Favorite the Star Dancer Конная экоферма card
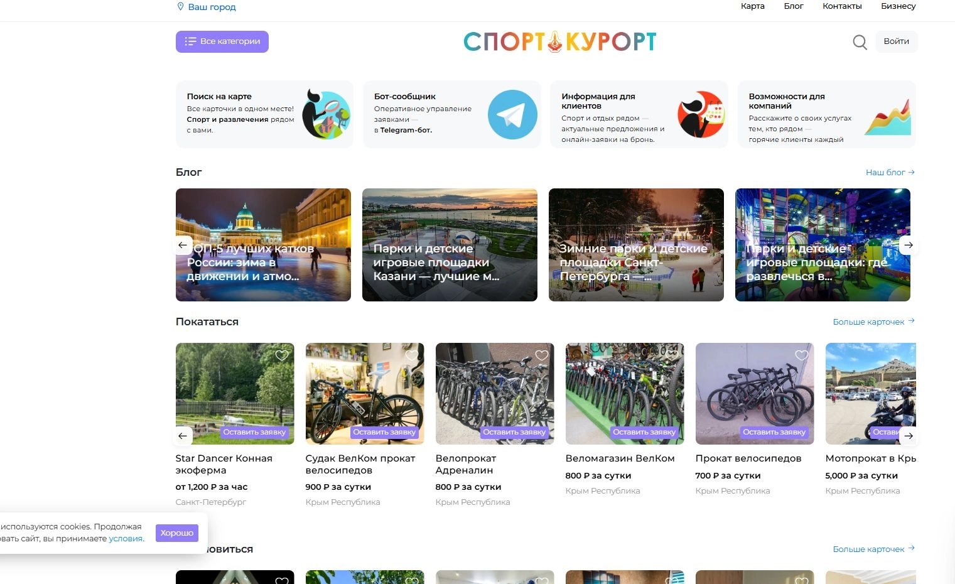This screenshot has width=955, height=584. click(282, 355)
